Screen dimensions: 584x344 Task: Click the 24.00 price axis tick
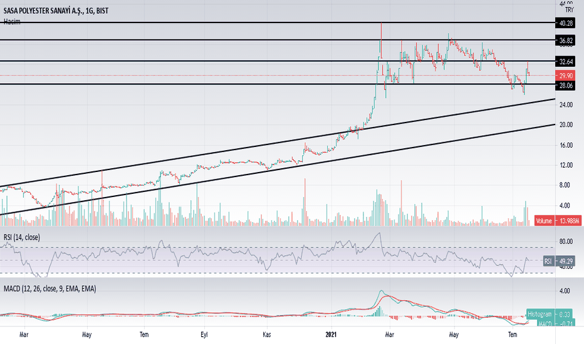click(566, 105)
